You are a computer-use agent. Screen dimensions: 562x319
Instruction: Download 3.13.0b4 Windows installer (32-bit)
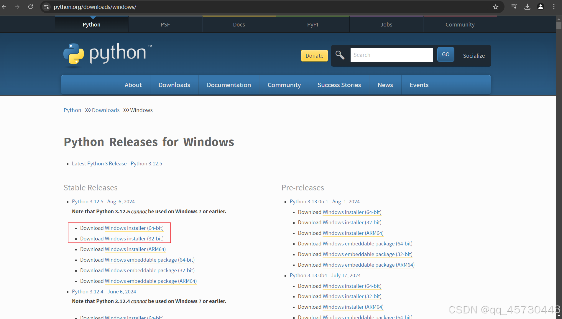tap(352, 296)
